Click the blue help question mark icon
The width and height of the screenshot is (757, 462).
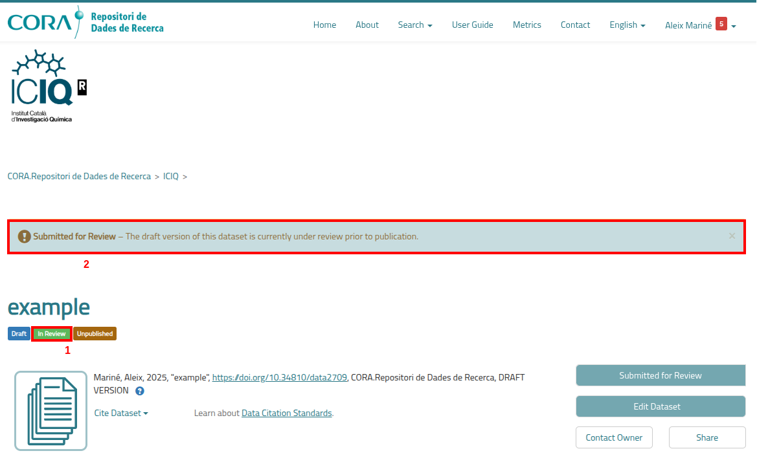(x=140, y=391)
